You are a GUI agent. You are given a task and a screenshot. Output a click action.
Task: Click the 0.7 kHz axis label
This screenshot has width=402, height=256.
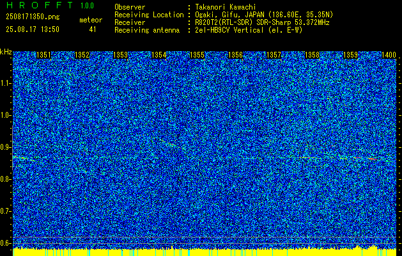pyautogui.click(x=5, y=211)
